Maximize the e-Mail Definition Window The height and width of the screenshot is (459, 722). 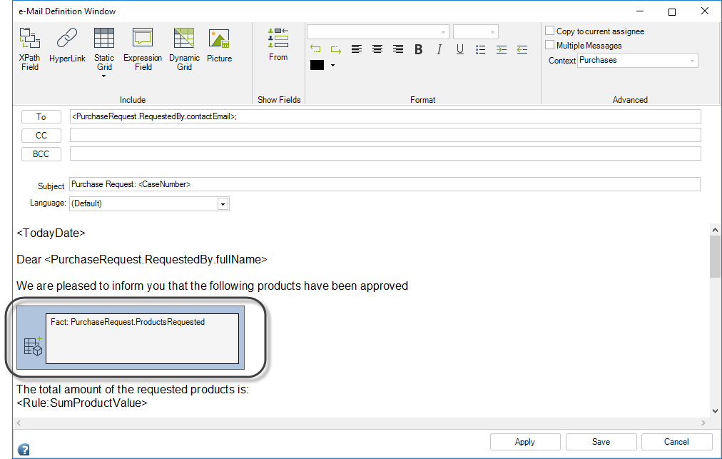pos(672,11)
